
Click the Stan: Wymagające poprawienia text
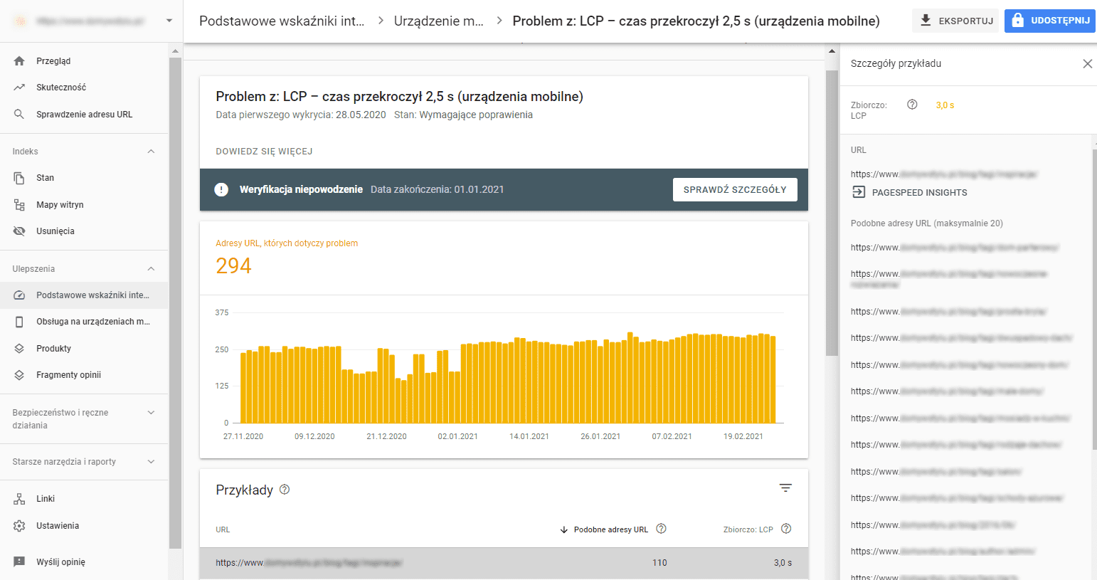click(x=463, y=115)
